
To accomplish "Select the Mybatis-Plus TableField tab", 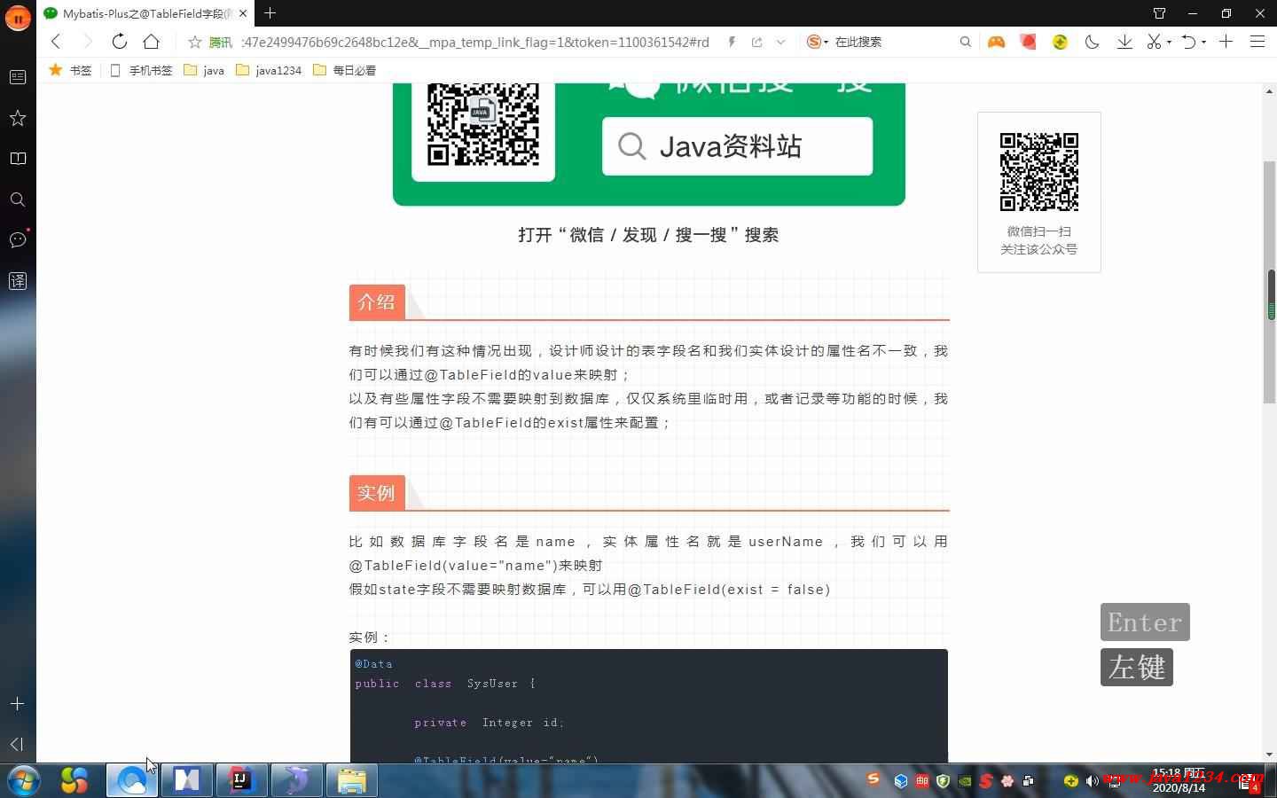I will coord(146,13).
